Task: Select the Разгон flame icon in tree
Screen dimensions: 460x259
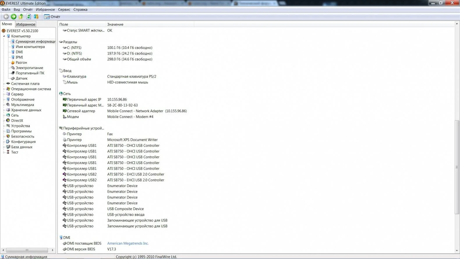Action: pyautogui.click(x=13, y=63)
